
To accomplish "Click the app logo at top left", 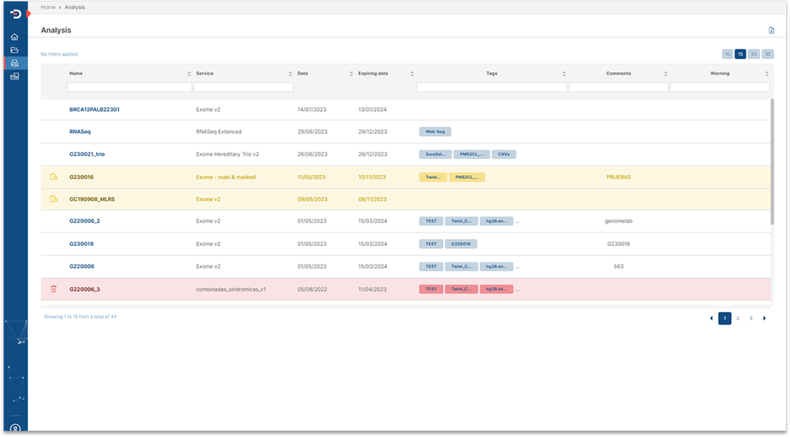I will 15,14.
